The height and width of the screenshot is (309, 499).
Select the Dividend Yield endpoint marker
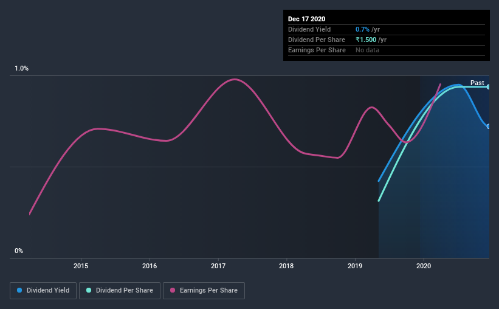[488, 127]
